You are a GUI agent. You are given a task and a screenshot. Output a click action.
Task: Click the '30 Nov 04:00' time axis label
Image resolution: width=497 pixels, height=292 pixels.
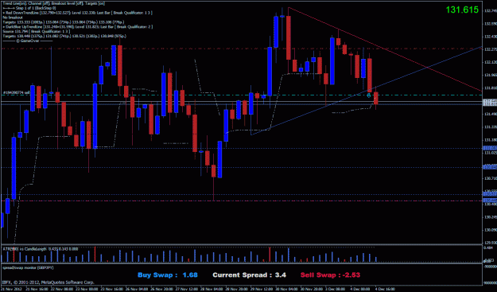point(286,289)
